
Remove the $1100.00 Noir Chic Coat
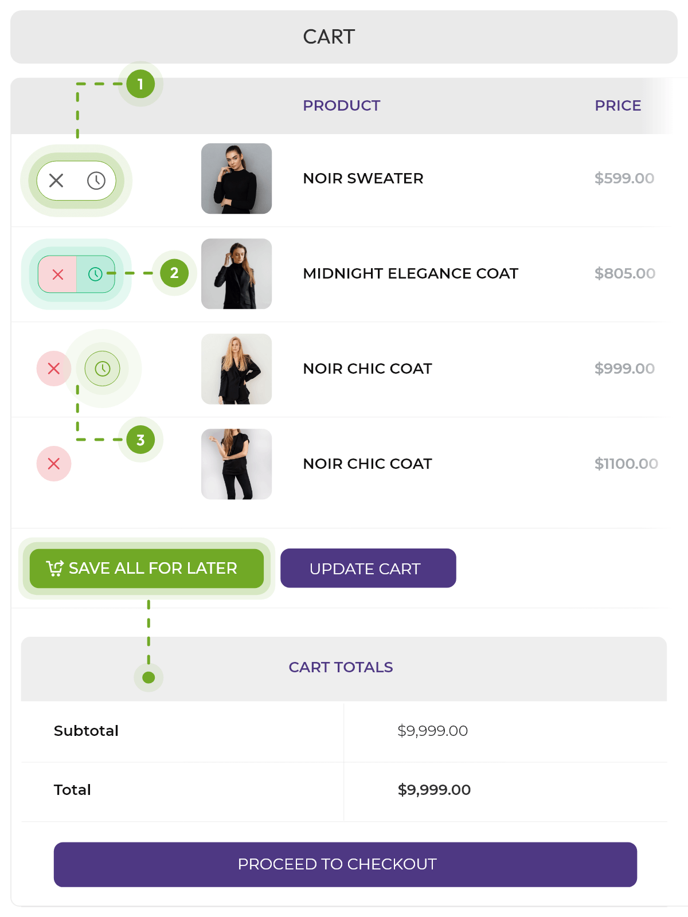[x=54, y=464]
